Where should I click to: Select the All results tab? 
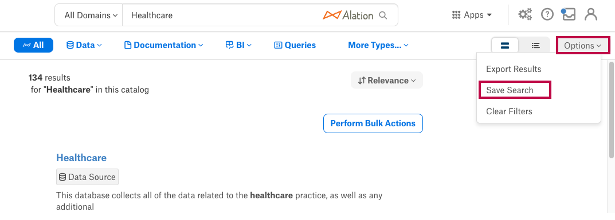(x=33, y=45)
